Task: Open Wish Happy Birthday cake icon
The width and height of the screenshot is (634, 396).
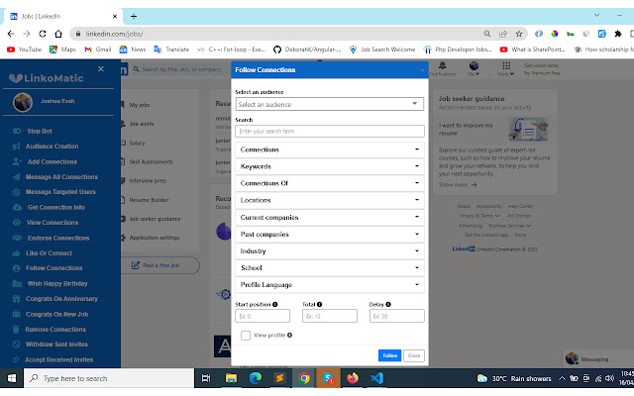Action: coord(17,284)
